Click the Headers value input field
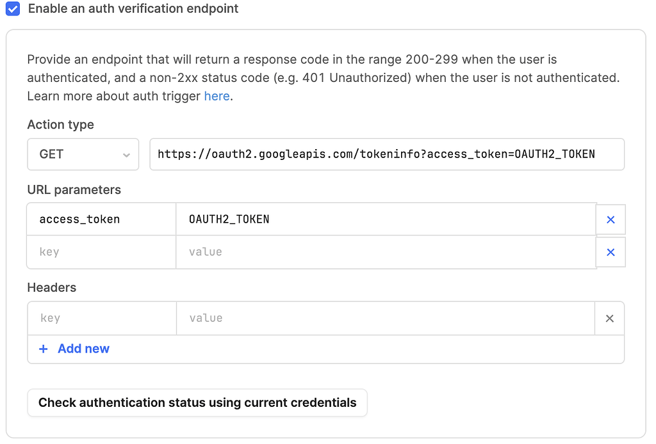Viewport: 656px width, 444px height. (386, 318)
